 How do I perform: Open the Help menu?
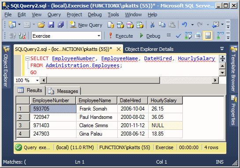click(152, 14)
